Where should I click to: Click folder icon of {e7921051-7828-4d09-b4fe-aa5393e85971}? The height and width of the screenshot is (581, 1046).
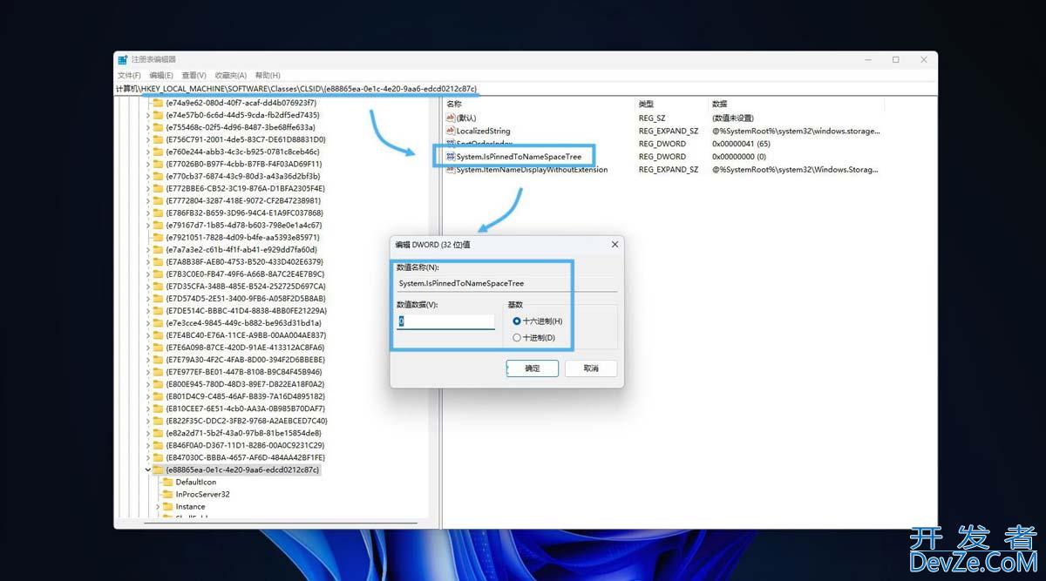(x=158, y=237)
